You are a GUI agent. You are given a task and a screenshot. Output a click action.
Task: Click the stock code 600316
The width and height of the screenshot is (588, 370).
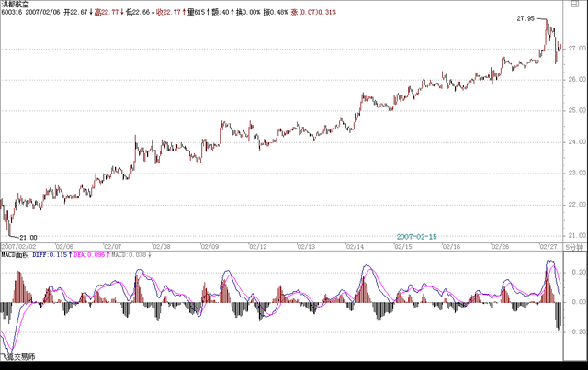click(x=12, y=12)
